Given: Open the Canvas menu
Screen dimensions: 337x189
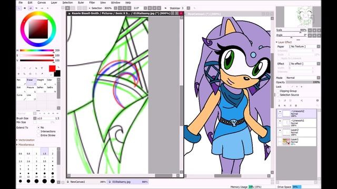Looking at the screenshot, I should (x=42, y=3).
